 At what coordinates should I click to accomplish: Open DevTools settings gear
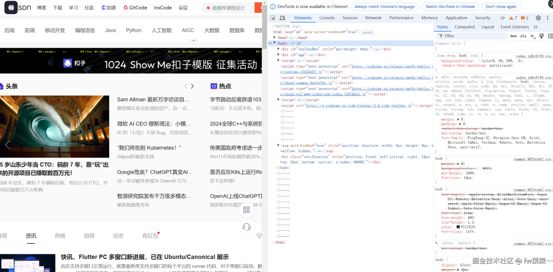(538, 18)
